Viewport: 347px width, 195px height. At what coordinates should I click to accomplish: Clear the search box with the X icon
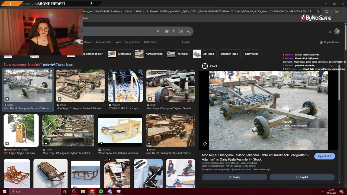(158, 31)
